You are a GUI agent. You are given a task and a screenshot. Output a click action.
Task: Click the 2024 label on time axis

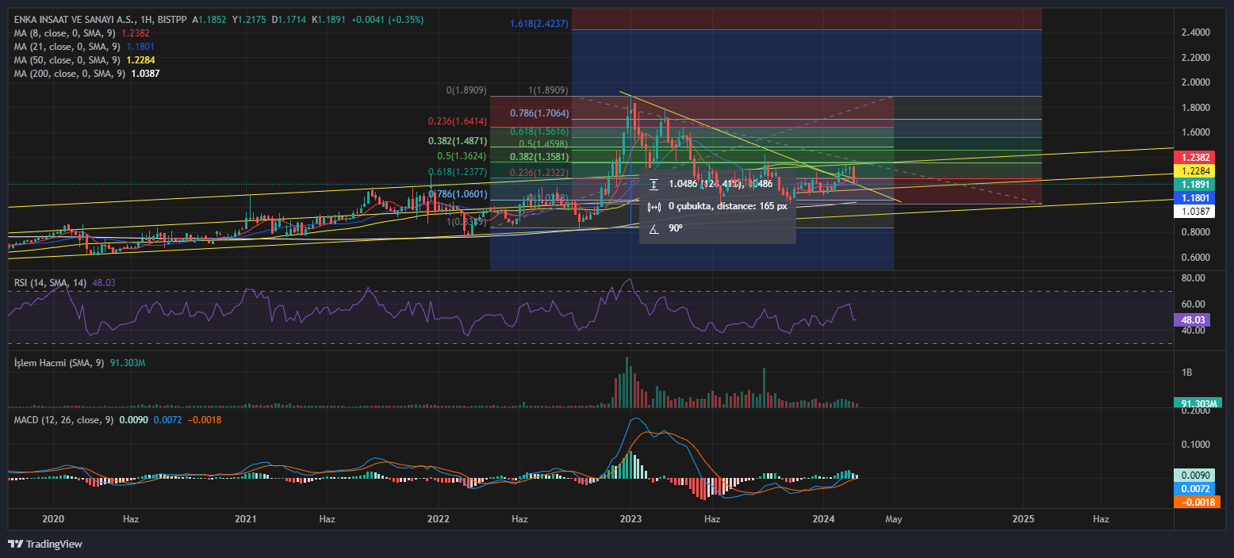[x=823, y=519]
